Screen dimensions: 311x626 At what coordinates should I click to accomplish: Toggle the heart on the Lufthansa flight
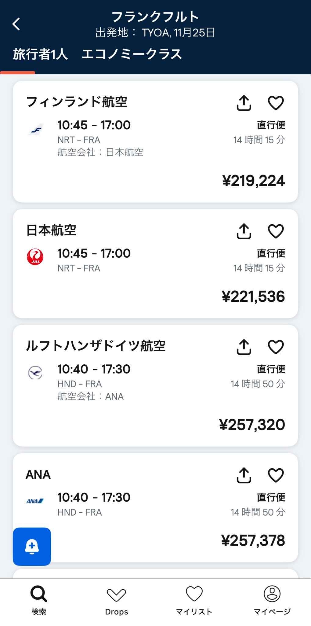click(x=276, y=347)
